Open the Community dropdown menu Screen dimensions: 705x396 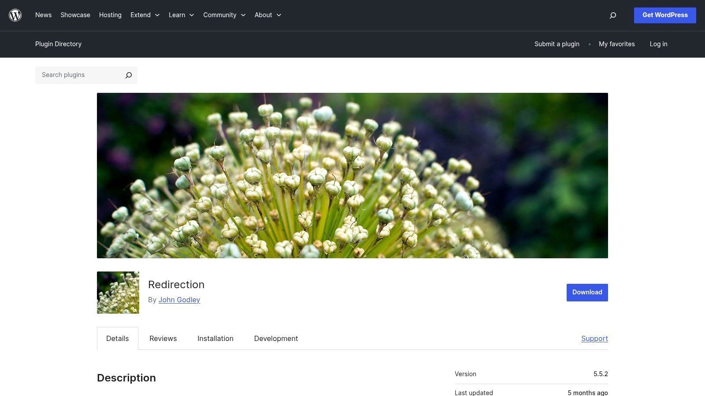[224, 15]
